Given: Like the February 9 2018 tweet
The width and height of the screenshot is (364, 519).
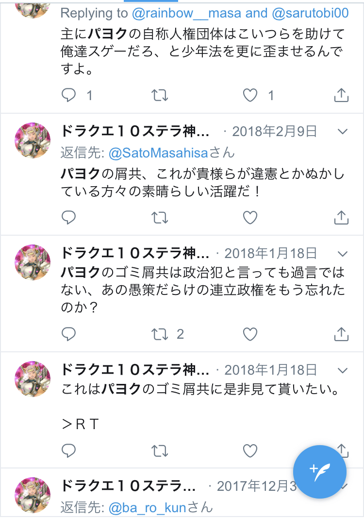Looking at the screenshot, I should click(250, 218).
